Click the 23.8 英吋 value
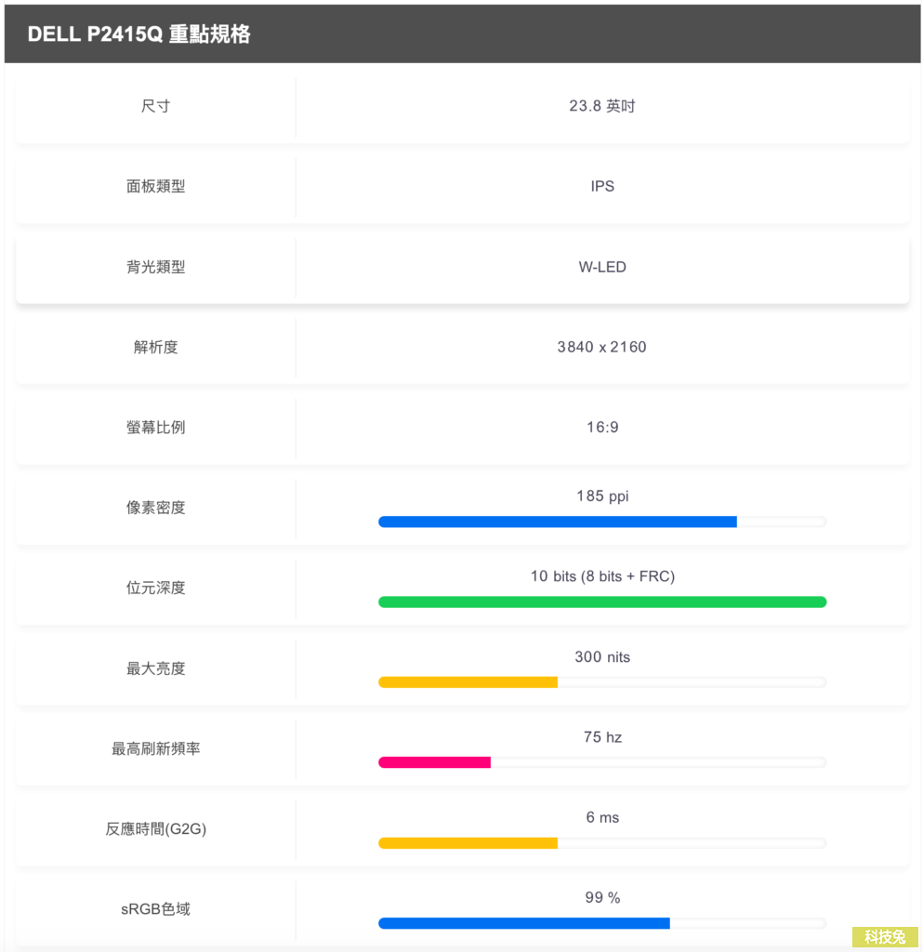The height and width of the screenshot is (952, 923). (602, 106)
